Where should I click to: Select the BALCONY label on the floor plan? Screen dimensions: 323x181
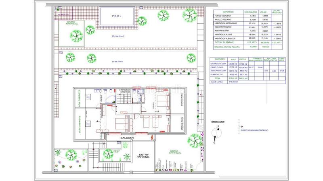coord(127,138)
